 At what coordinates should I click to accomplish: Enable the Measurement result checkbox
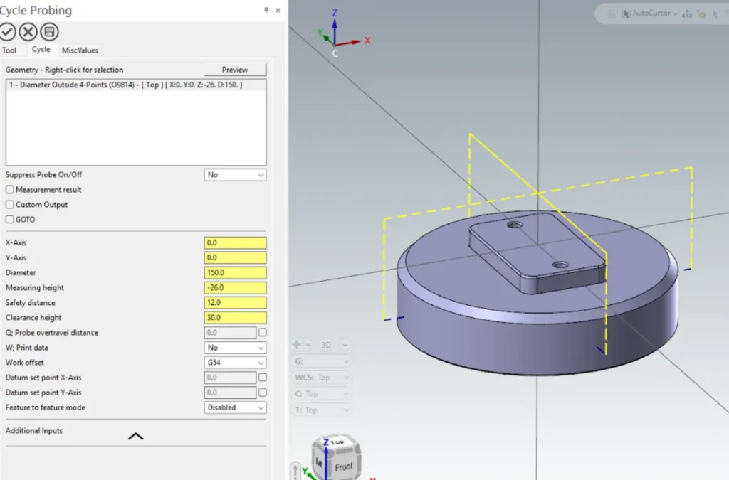click(x=10, y=189)
